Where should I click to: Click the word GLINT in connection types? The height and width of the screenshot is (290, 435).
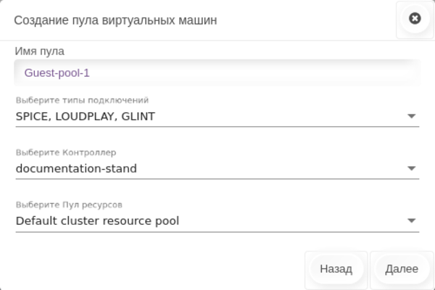coord(138,116)
